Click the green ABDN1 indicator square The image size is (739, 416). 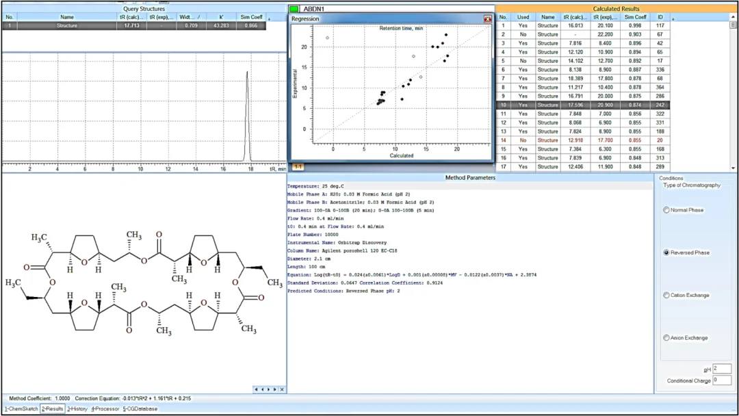point(294,9)
